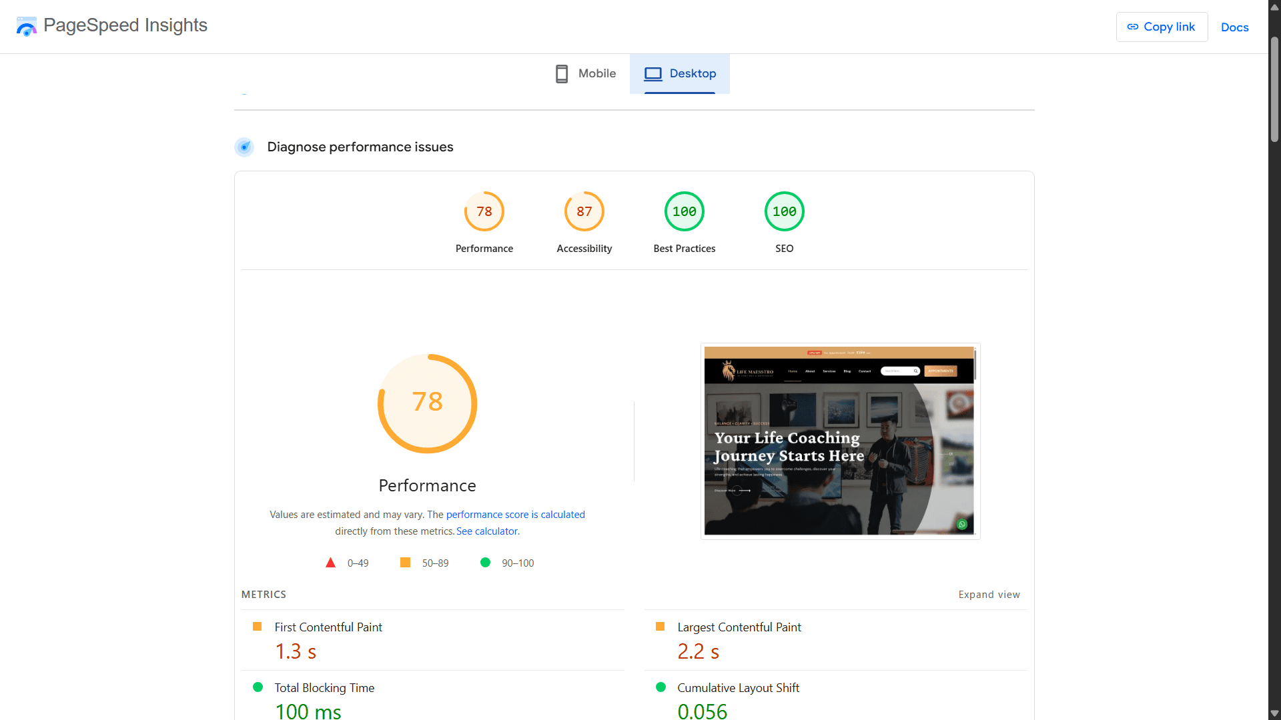The width and height of the screenshot is (1281, 720).
Task: Click the PageSpeed Insights logo icon
Action: pos(27,27)
